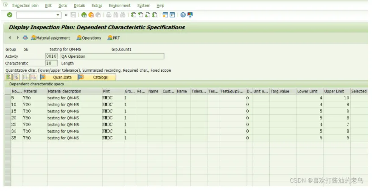Click the Find Next binoculars icon

pyautogui.click(x=123, y=15)
